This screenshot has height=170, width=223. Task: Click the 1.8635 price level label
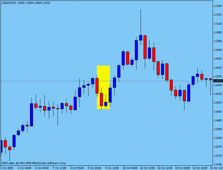coord(218,94)
